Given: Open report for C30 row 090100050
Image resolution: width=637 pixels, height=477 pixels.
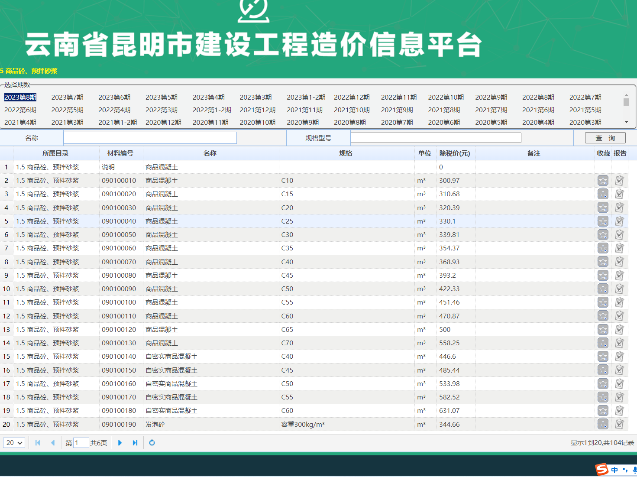Looking at the screenshot, I should 619,235.
